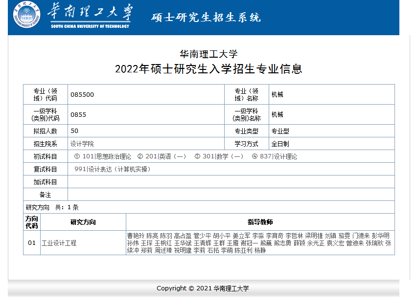Click the 方向代码 column header
Viewport: 417px width, 306px height.
[x=32, y=222]
